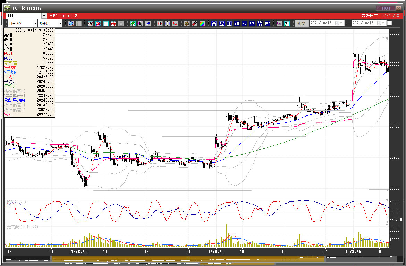Screen dimensions: 406x266
Task: Click the 大阪日中 session label
Action: click(x=370, y=16)
